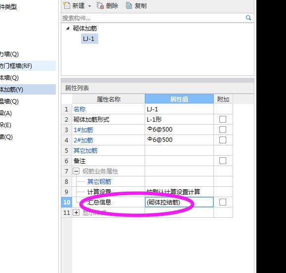This screenshot has height=273, width=286.
Task: Open the 新建 dropdown arrow
Action: [89, 6]
